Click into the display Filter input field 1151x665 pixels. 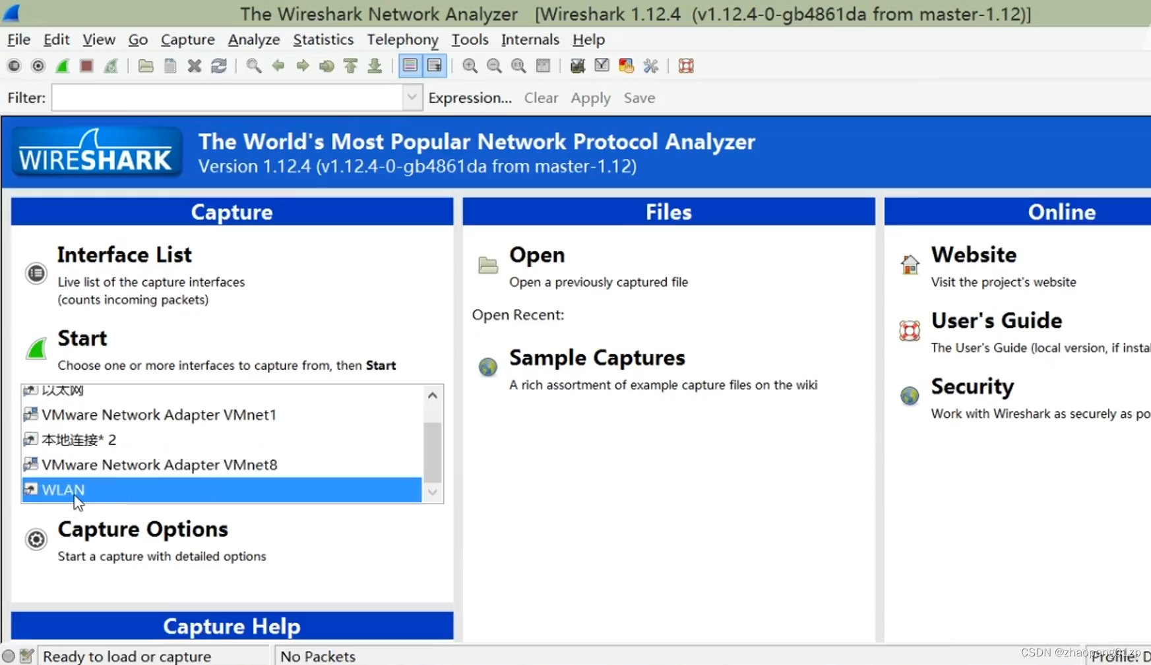[x=228, y=98]
